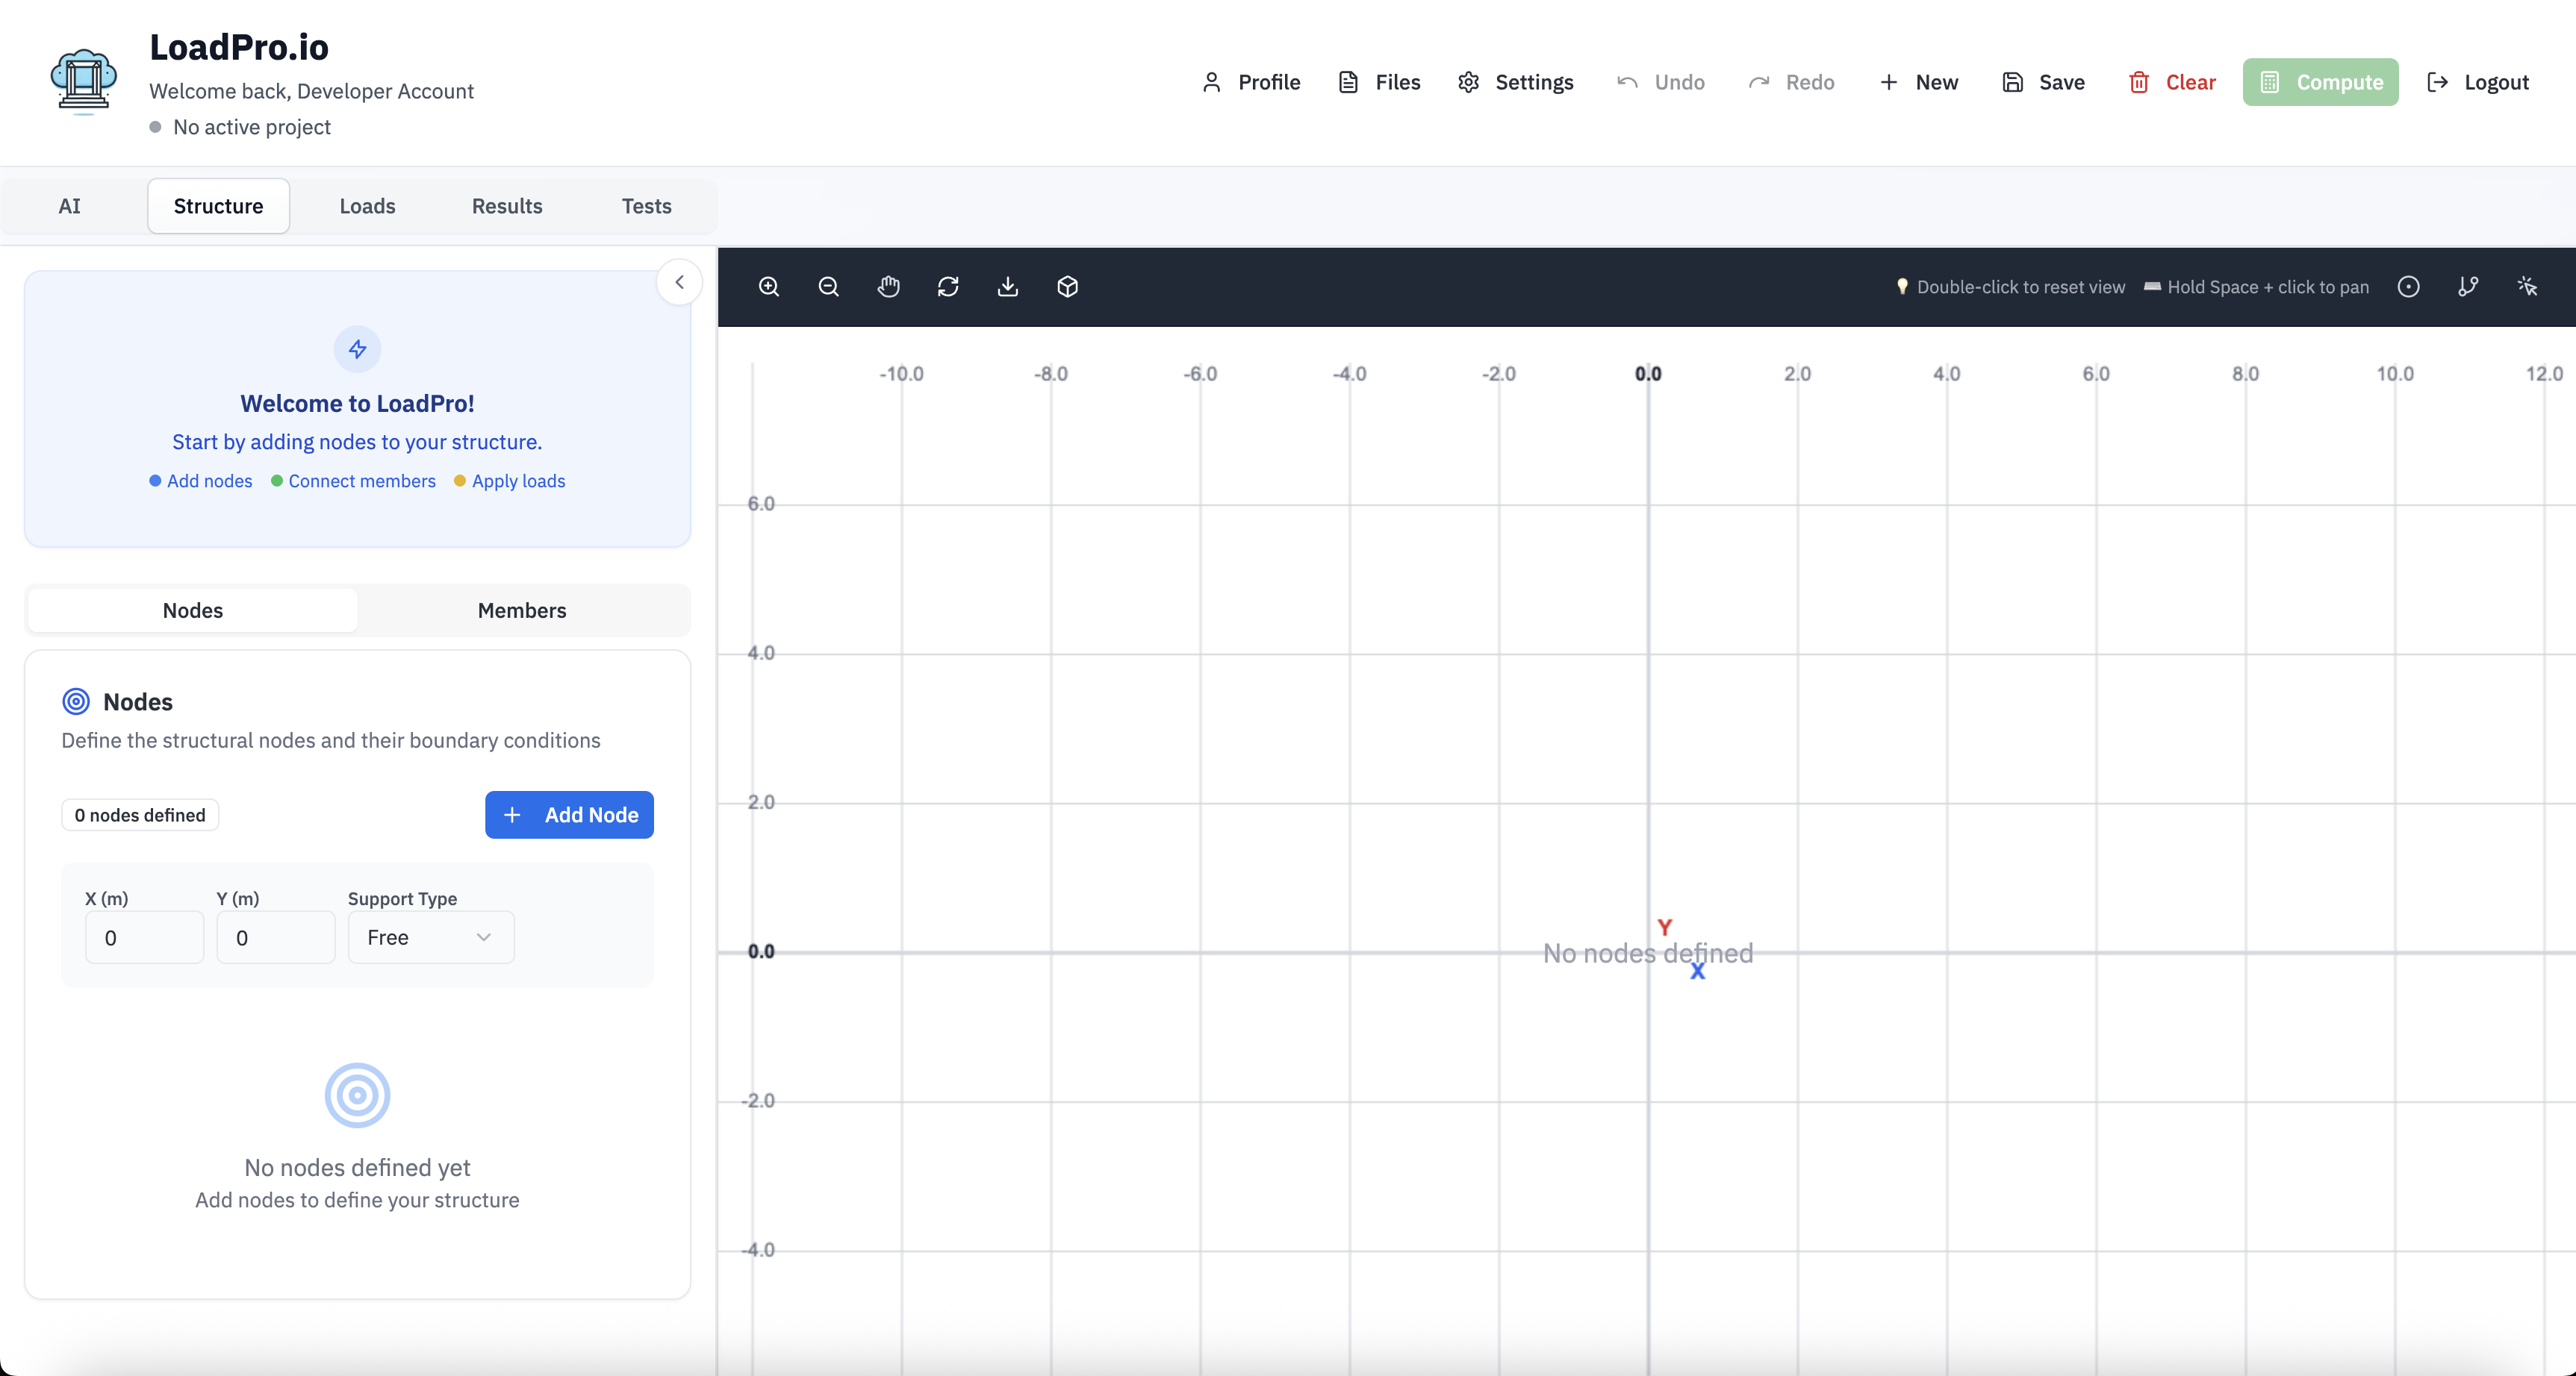Select the zoom-in tool on the canvas toolbar
2576x1376 pixels.
pyautogui.click(x=769, y=287)
